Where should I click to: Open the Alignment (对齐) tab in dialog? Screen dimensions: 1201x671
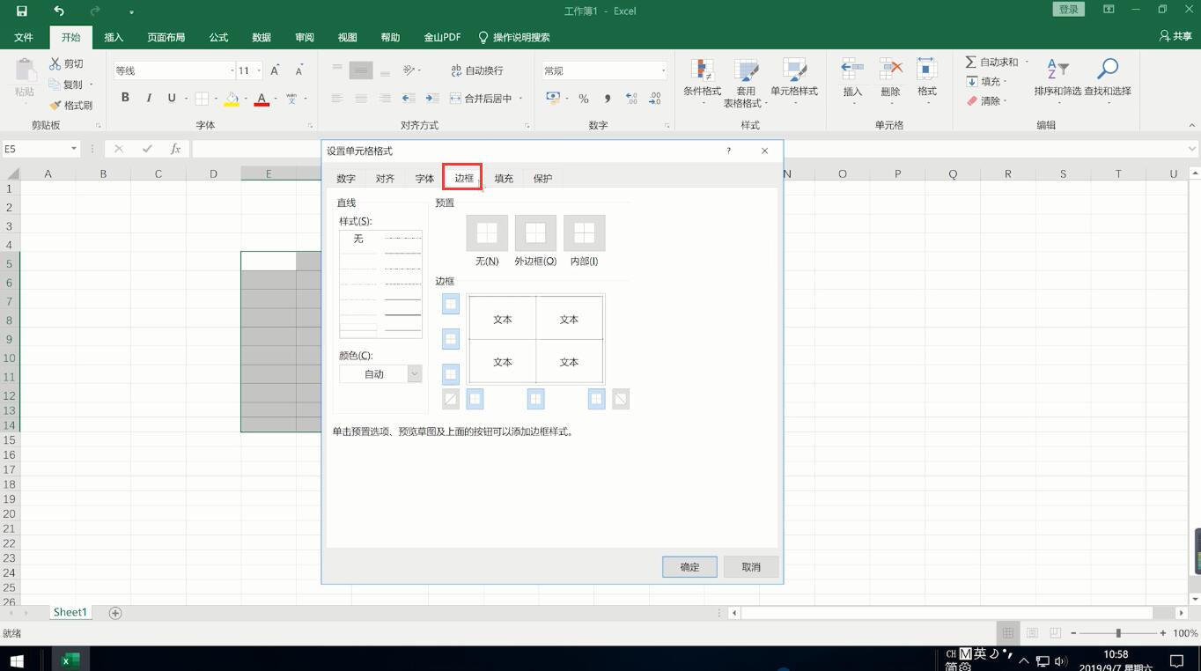(385, 178)
